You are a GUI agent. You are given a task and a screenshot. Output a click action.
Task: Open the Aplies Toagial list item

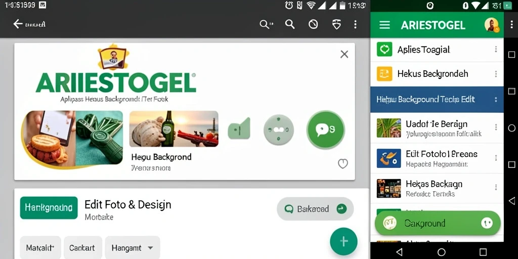pos(437,50)
